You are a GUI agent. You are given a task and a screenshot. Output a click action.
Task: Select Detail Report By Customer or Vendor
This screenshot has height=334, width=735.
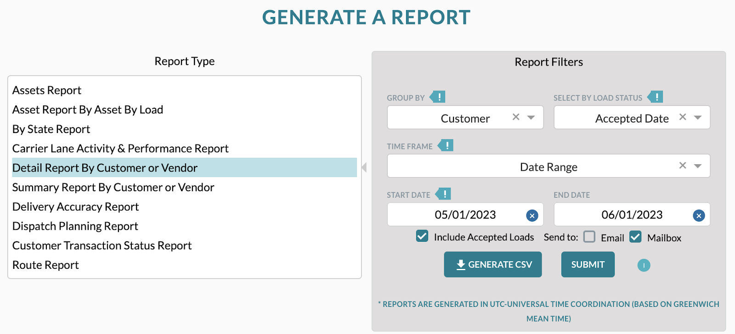(x=184, y=167)
